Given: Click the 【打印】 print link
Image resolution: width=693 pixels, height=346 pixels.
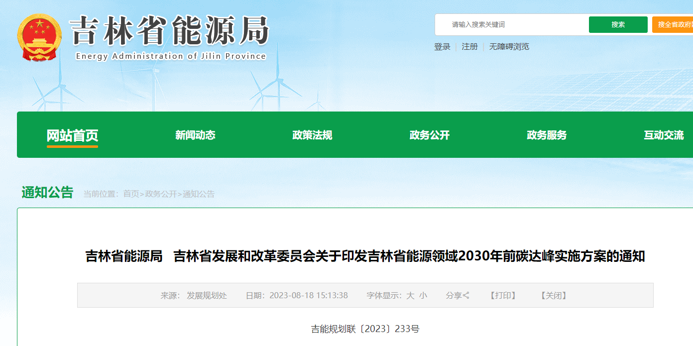Looking at the screenshot, I should pos(503,296).
